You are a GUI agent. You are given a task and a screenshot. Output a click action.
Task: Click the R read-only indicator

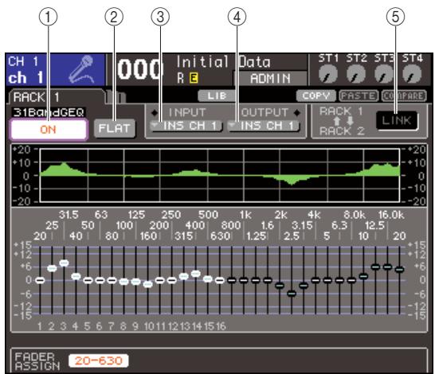click(181, 78)
